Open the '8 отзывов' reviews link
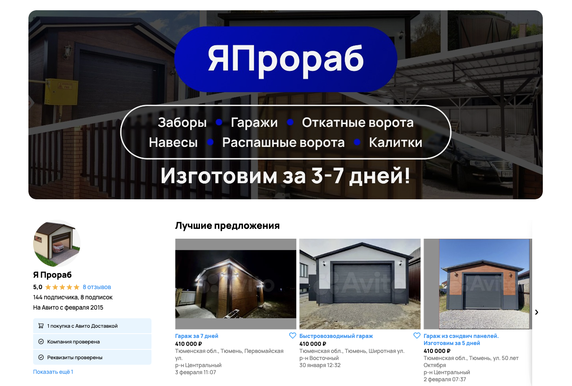The height and width of the screenshot is (386, 572). pos(97,287)
